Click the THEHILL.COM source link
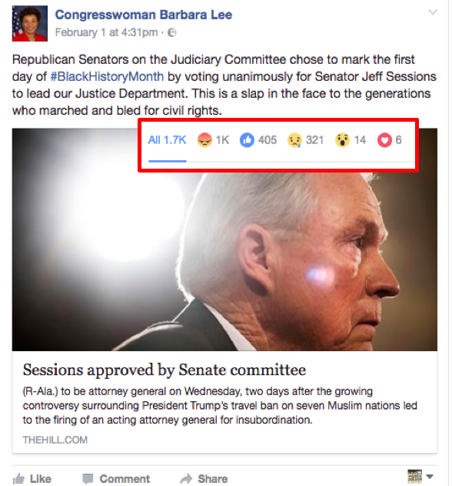 (55, 440)
